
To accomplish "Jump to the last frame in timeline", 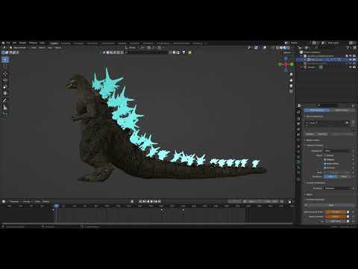I will (x=160, y=201).
